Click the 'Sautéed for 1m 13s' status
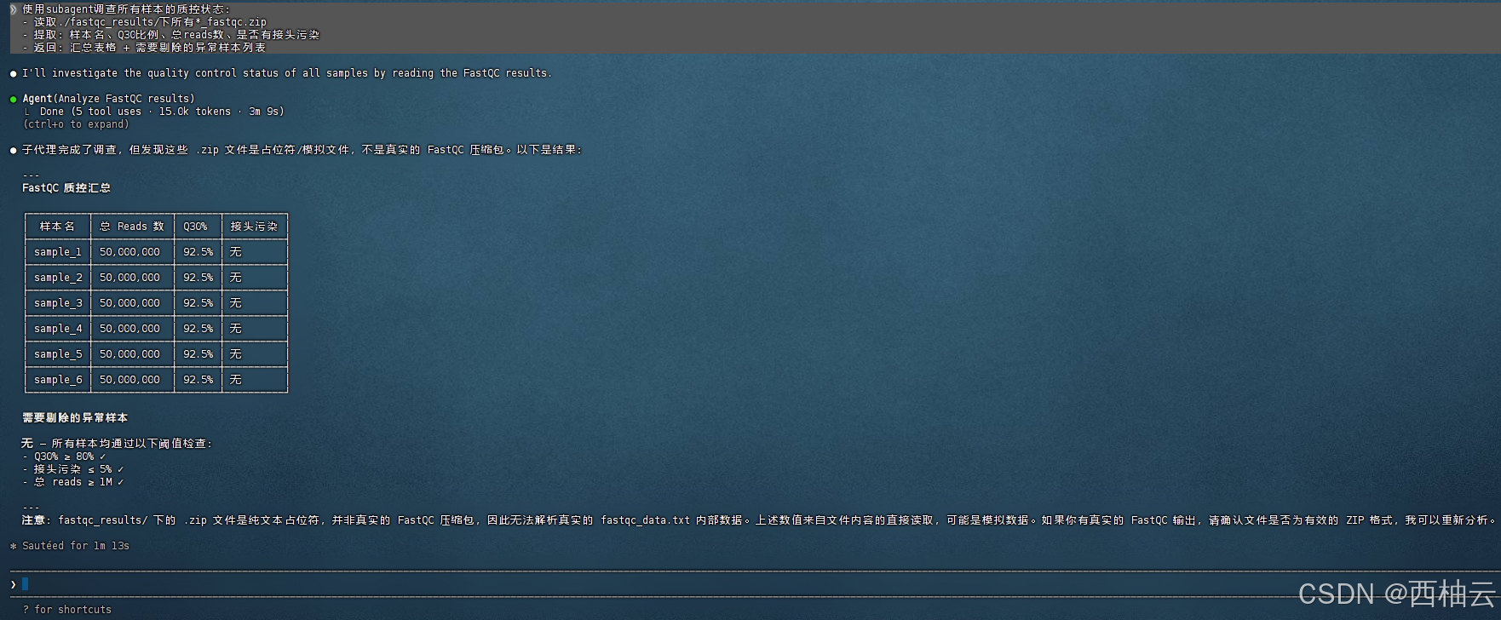 76,546
